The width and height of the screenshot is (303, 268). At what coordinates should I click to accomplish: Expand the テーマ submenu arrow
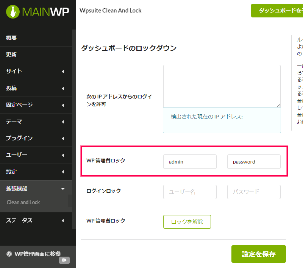click(x=63, y=122)
